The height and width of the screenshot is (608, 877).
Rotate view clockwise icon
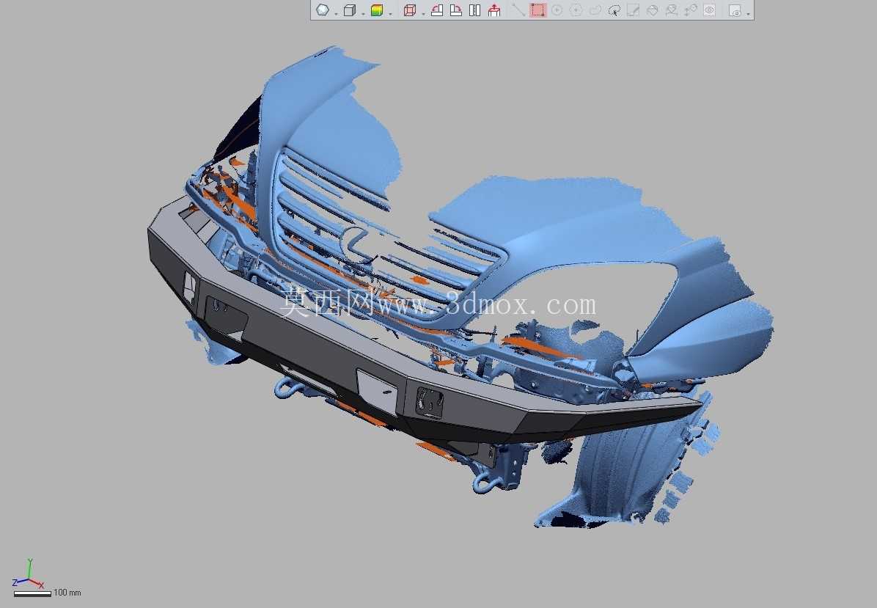[456, 10]
